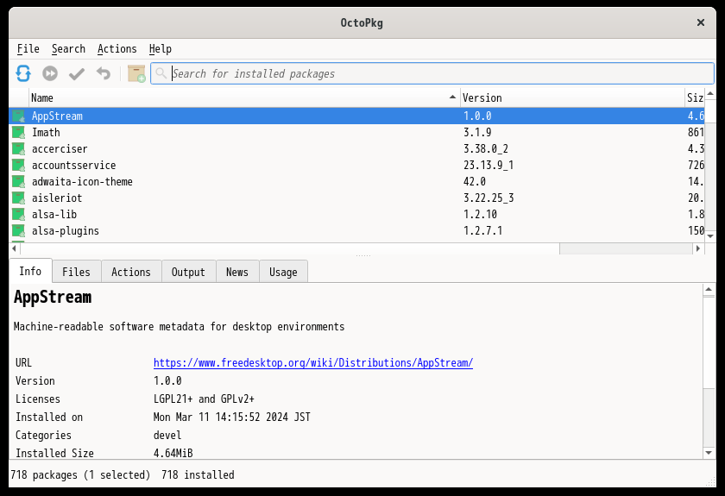Close the OctoPkg window
The height and width of the screenshot is (496, 725).
click(701, 22)
